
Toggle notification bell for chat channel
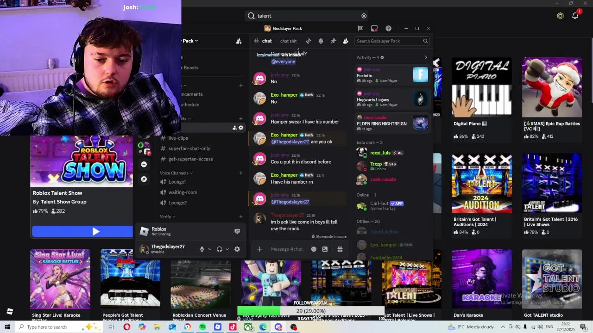pyautogui.click(x=321, y=41)
